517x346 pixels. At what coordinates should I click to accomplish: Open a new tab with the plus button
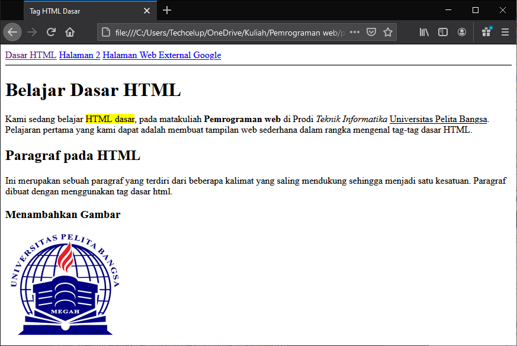pyautogui.click(x=168, y=10)
